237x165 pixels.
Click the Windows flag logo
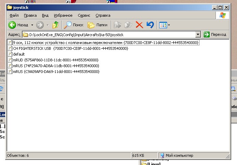[x=222, y=15]
